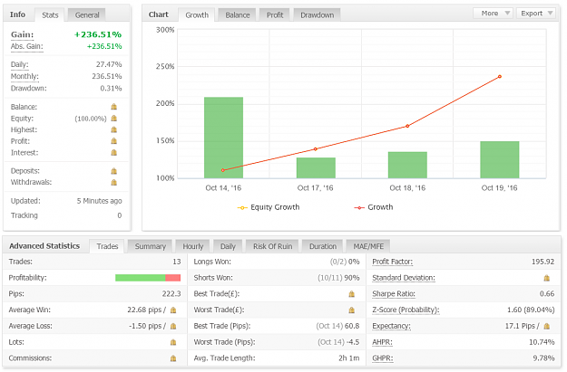Screen dimensions: 567x372
Task: Open the Summary statistics tab
Action: 150,246
